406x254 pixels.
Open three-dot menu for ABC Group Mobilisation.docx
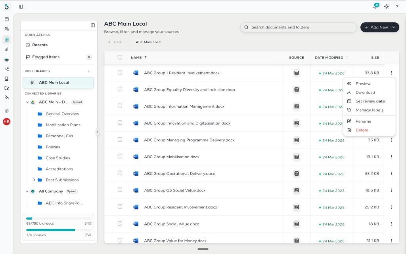[x=391, y=157]
